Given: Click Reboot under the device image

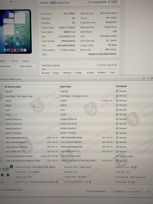Looking at the screenshot, I should pos(3,61).
